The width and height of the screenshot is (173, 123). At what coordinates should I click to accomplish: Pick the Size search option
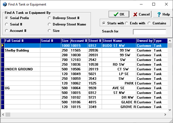[x=49, y=31]
